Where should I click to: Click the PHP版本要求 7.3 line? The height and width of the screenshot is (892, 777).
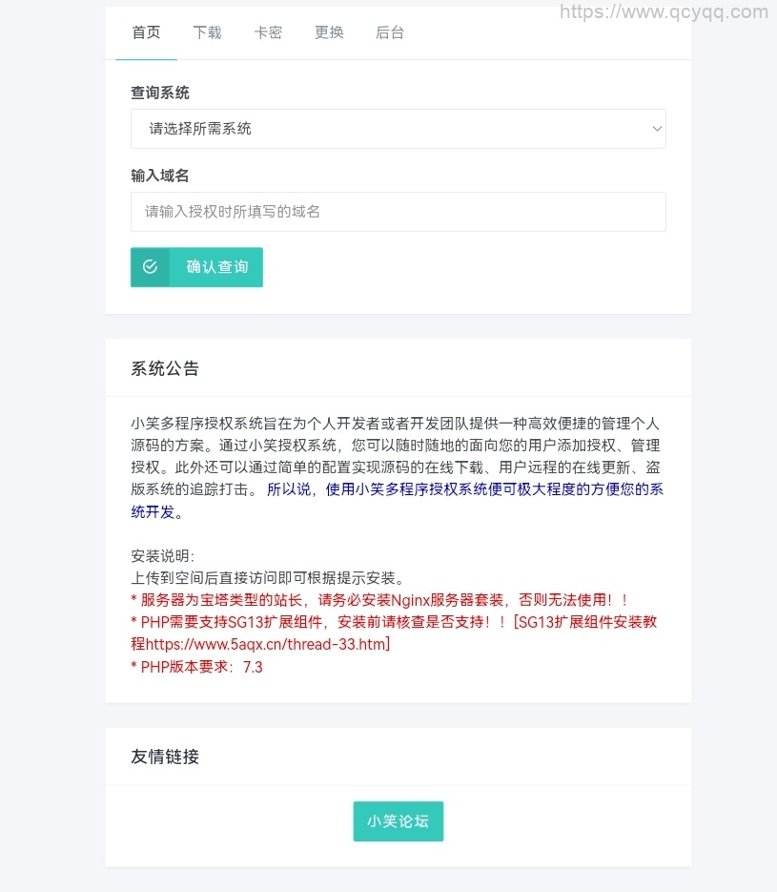click(196, 667)
